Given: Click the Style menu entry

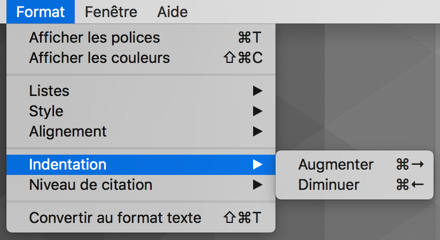Looking at the screenshot, I should point(46,111).
